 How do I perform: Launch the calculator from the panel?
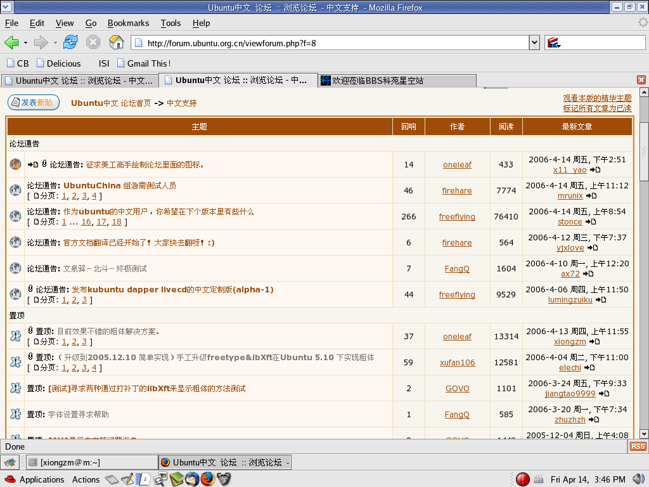[x=112, y=479]
